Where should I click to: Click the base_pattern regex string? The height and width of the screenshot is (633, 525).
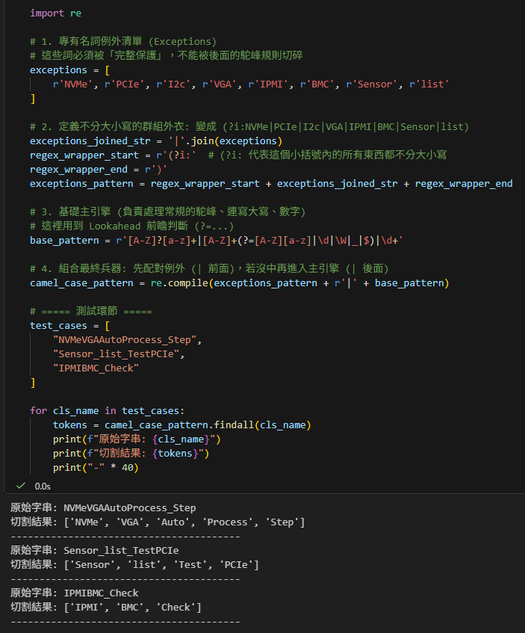(254, 241)
